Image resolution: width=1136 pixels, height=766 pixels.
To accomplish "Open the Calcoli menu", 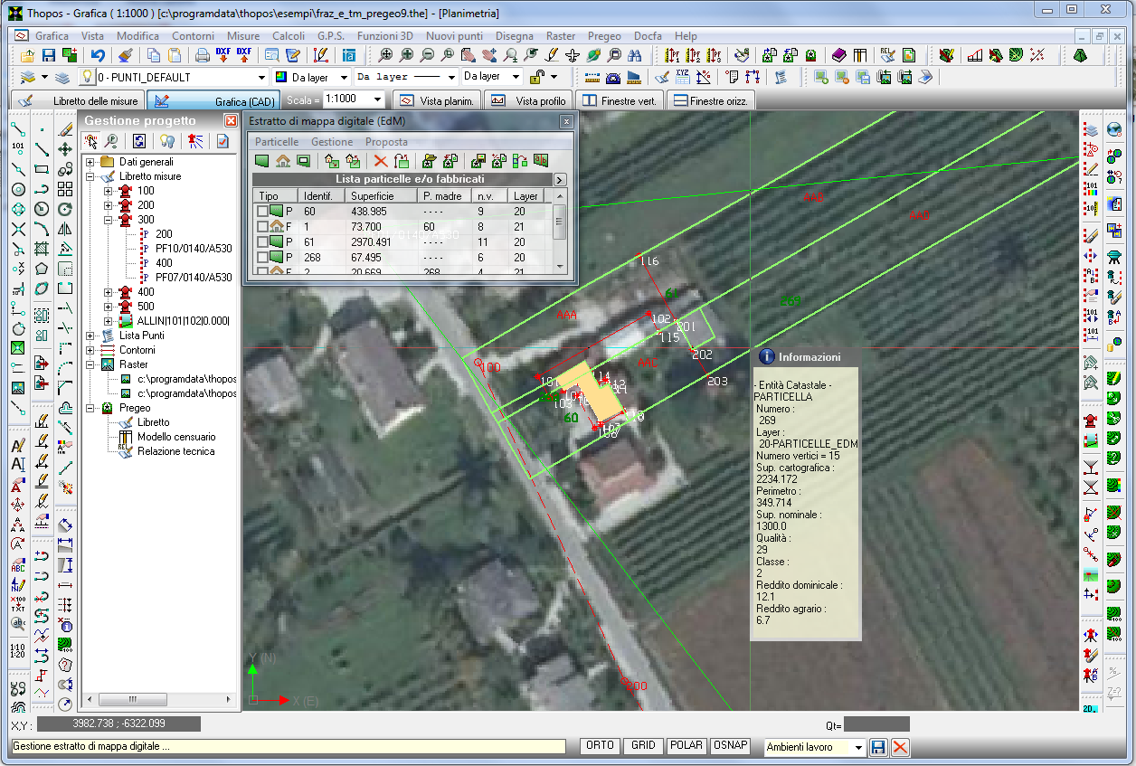I will click(289, 36).
